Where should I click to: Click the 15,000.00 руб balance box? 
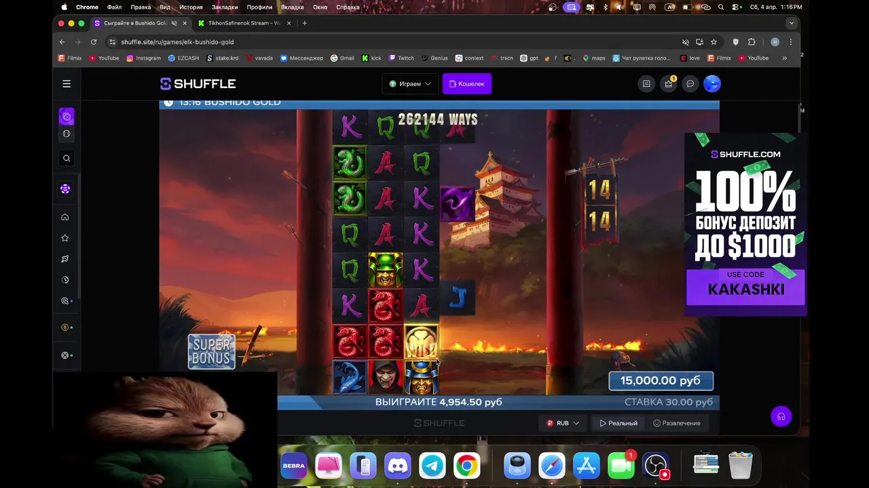point(661,381)
